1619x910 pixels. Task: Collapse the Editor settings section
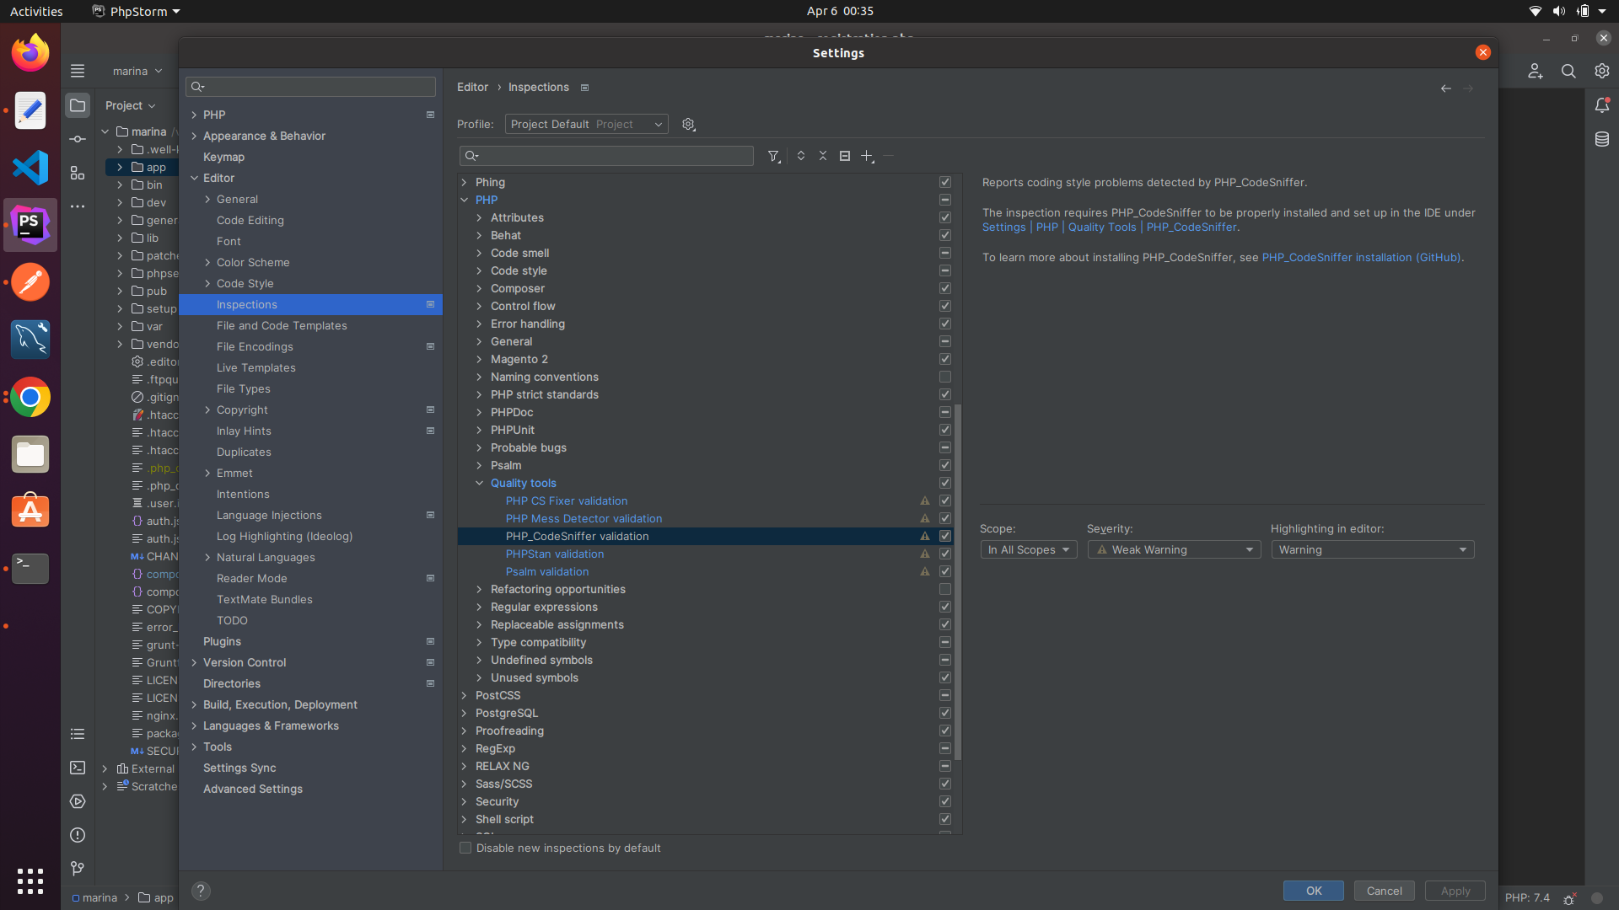[x=195, y=178]
